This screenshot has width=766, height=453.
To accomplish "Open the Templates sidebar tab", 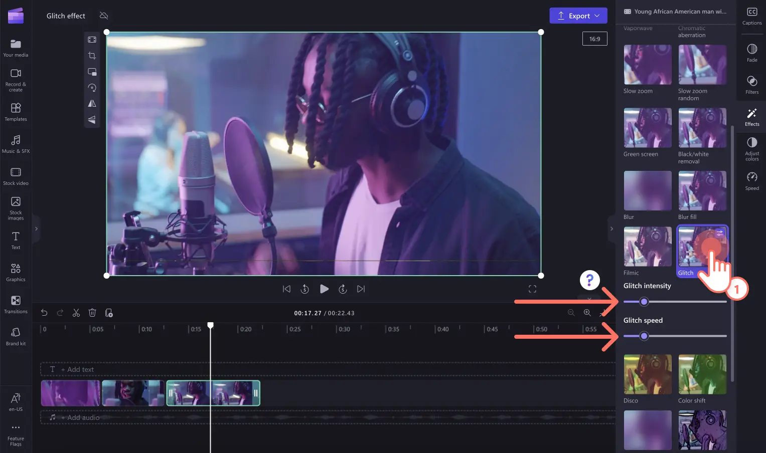I will 16,112.
